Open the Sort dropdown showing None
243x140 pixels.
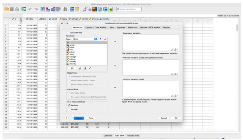pos(85,39)
